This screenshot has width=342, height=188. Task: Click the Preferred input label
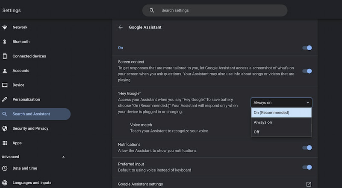click(131, 164)
